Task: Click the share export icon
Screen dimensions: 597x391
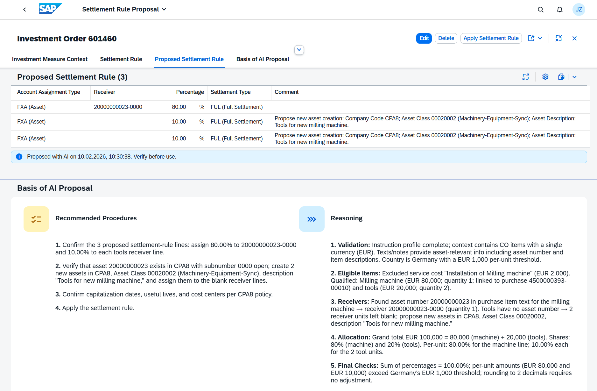Action: pyautogui.click(x=531, y=38)
